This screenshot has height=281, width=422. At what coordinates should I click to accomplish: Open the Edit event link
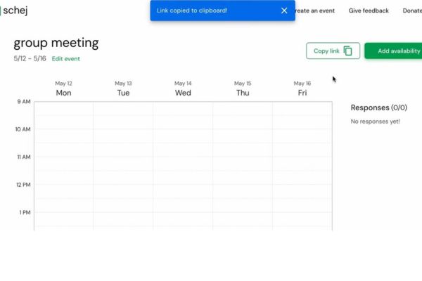pos(66,58)
